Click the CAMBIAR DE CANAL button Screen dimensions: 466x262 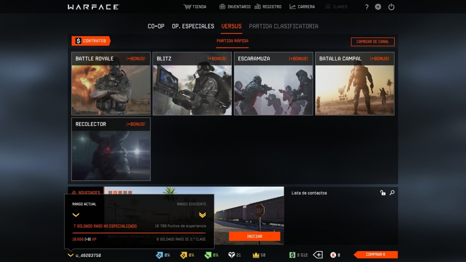[x=373, y=41]
